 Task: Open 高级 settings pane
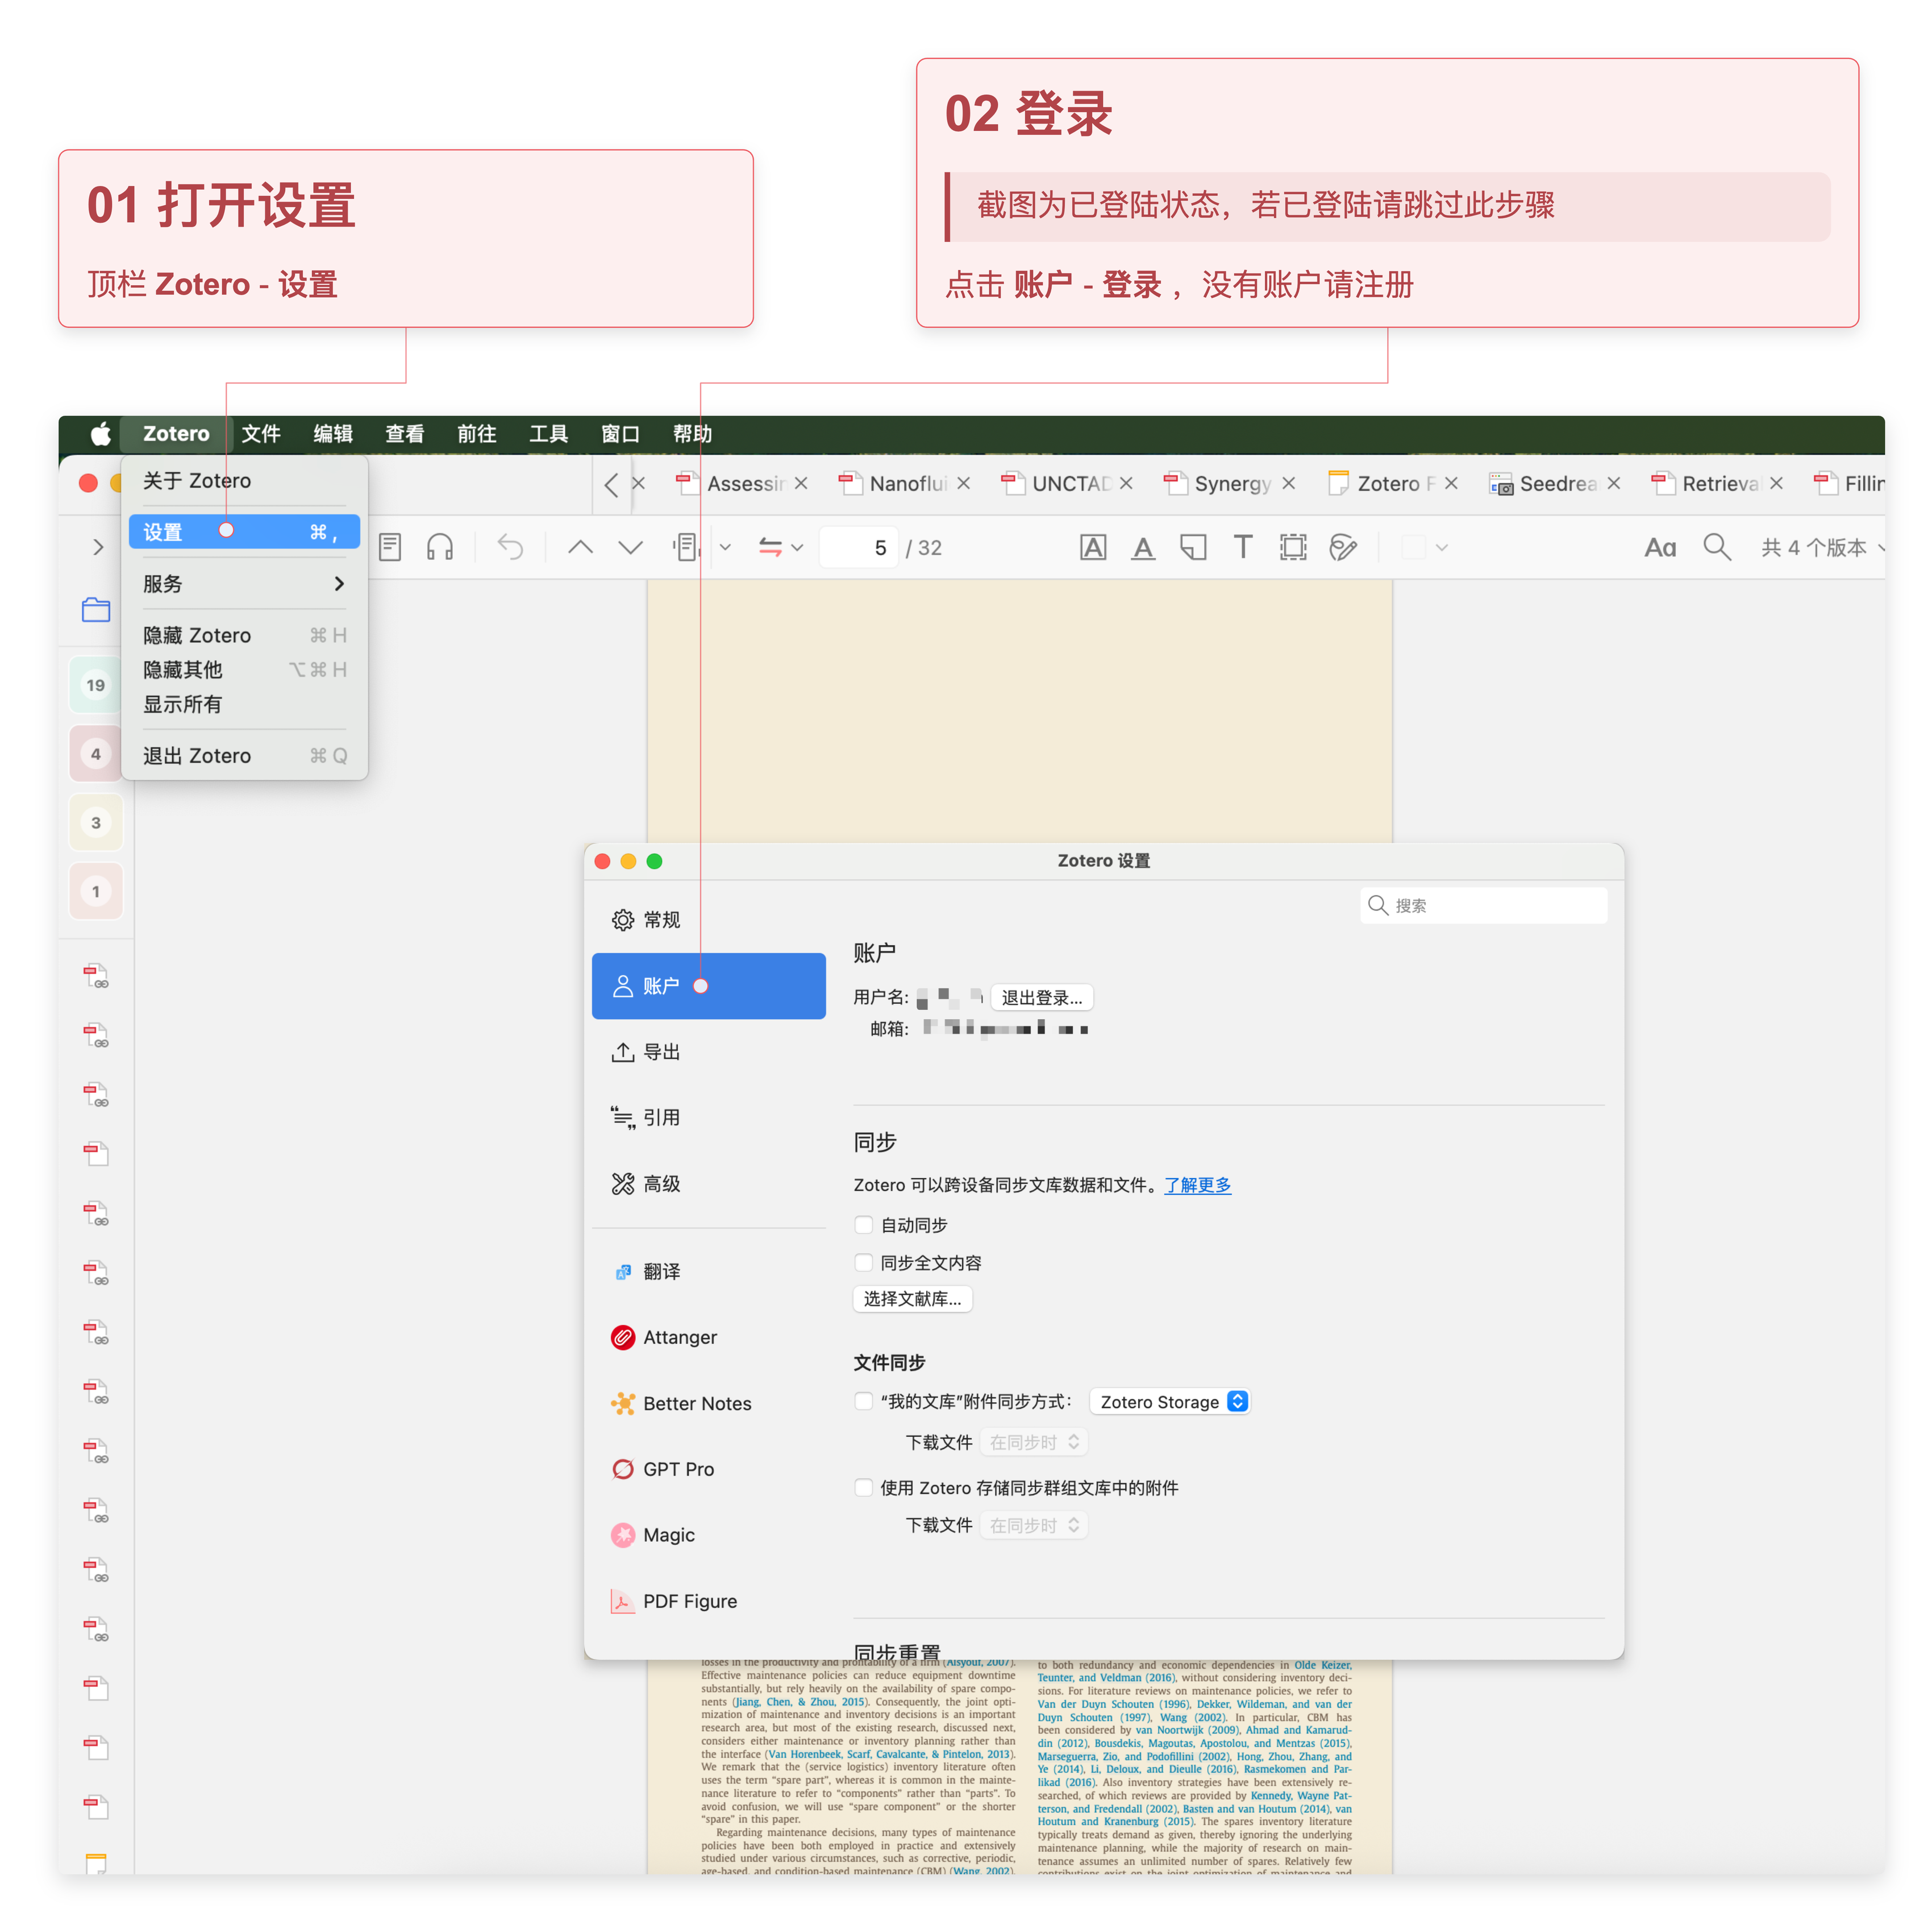click(709, 1184)
